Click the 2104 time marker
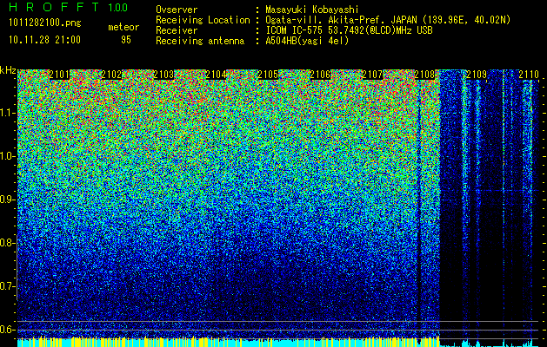The image size is (547, 347). tap(216, 75)
